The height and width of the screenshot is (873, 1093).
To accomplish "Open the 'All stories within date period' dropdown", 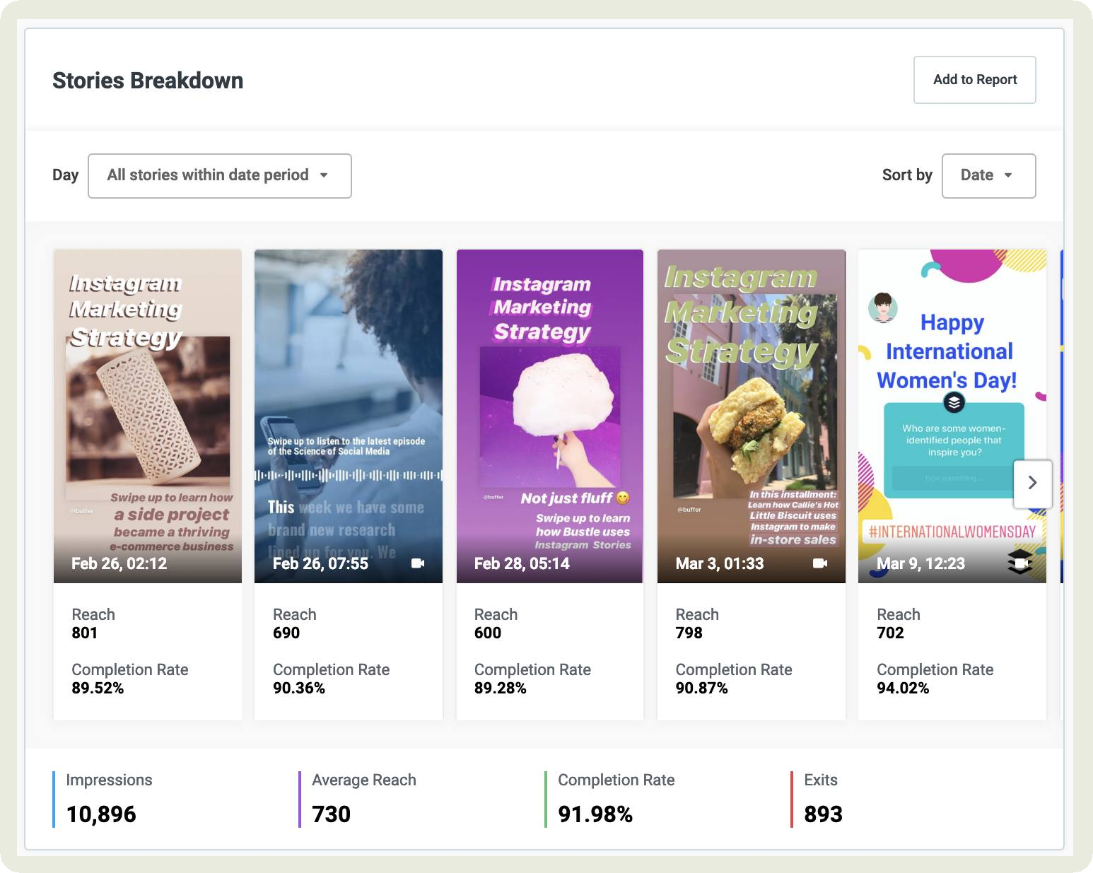I will pos(219,175).
